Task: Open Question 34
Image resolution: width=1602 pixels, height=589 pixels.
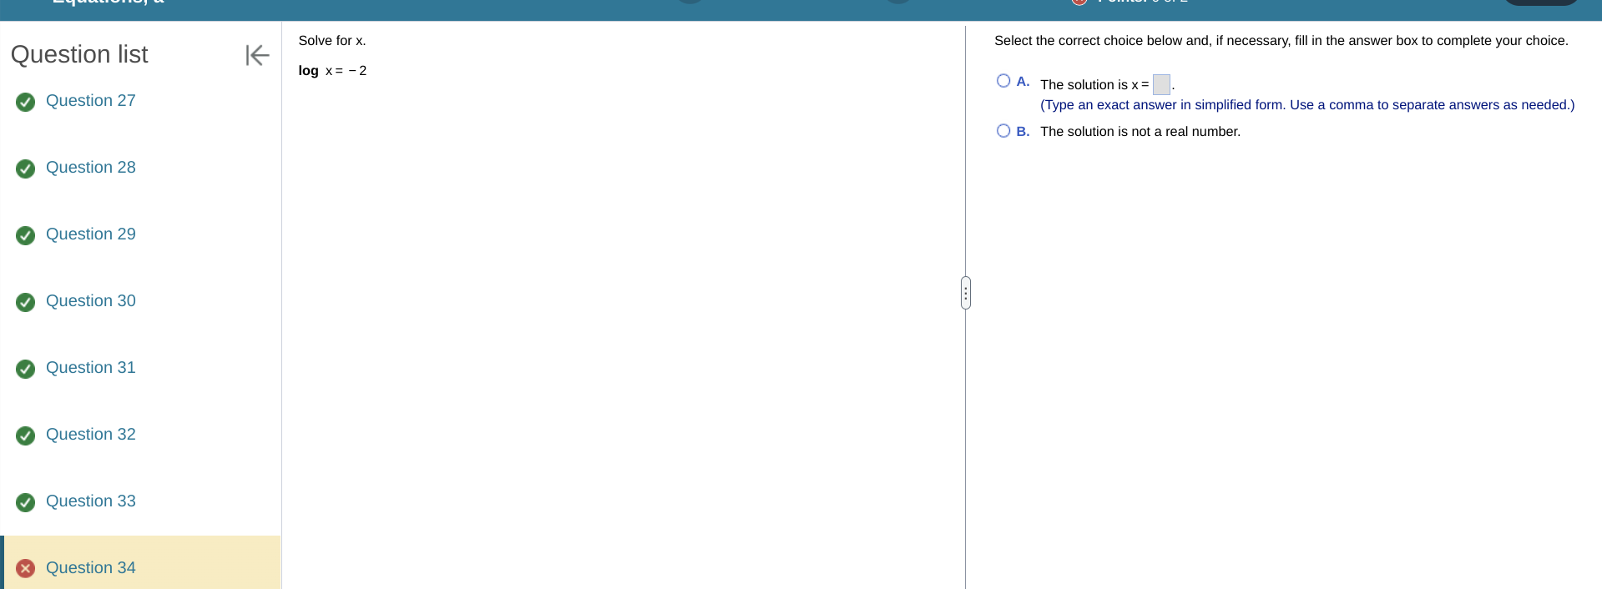Action: click(90, 567)
